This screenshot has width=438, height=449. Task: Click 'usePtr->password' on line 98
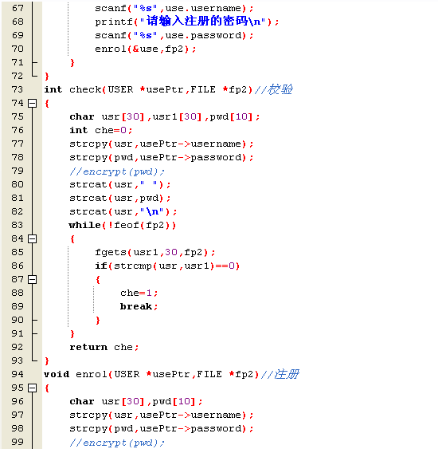tap(190, 428)
